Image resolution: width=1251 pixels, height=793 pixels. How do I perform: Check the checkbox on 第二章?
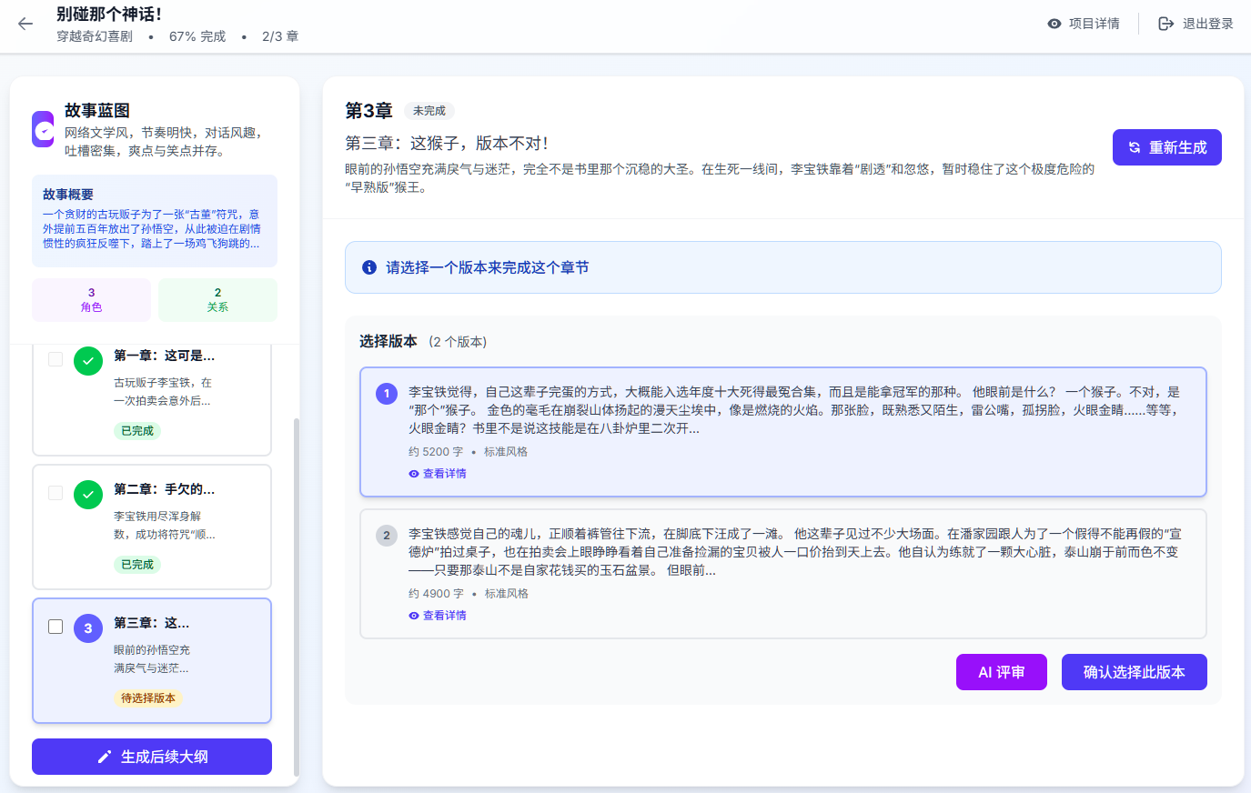(55, 494)
